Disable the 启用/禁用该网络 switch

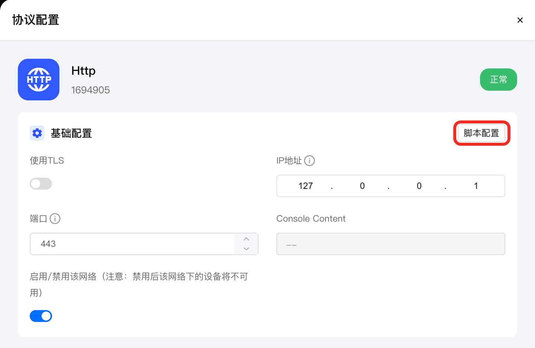click(41, 316)
